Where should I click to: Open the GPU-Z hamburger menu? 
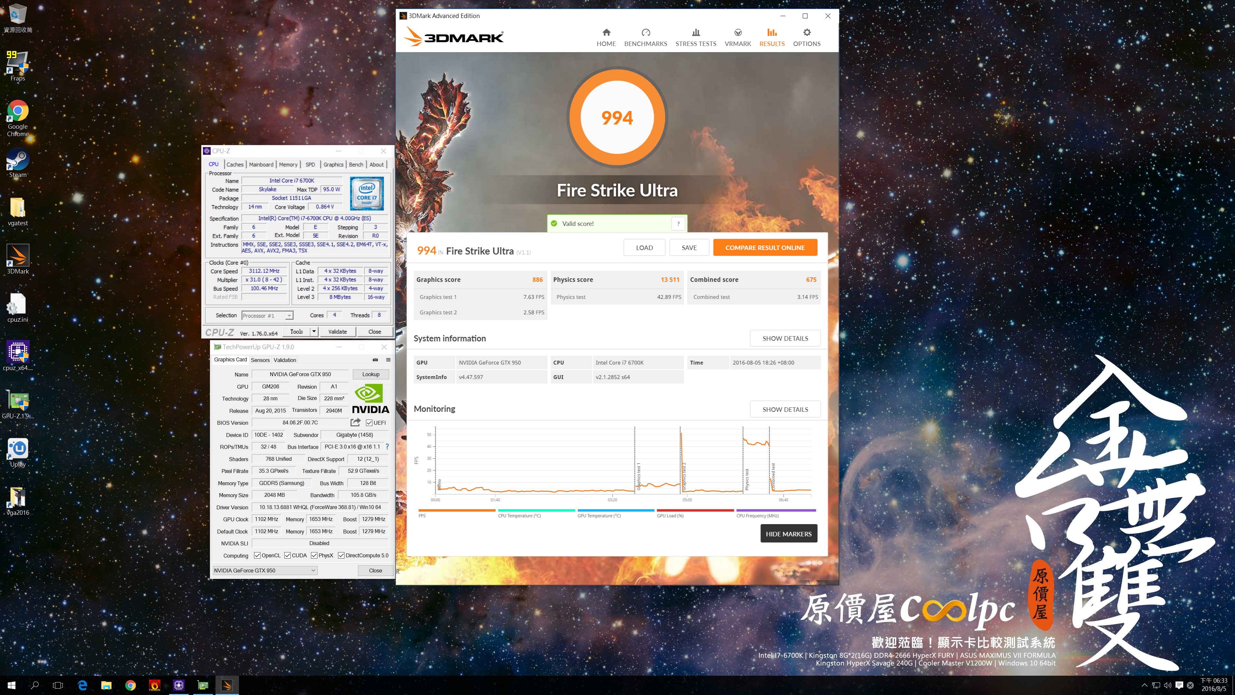(x=388, y=360)
